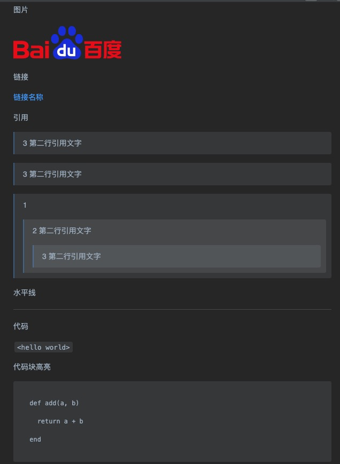Click the red 百度 characters in the logo
This screenshot has width=340, height=464.
pyautogui.click(x=103, y=50)
